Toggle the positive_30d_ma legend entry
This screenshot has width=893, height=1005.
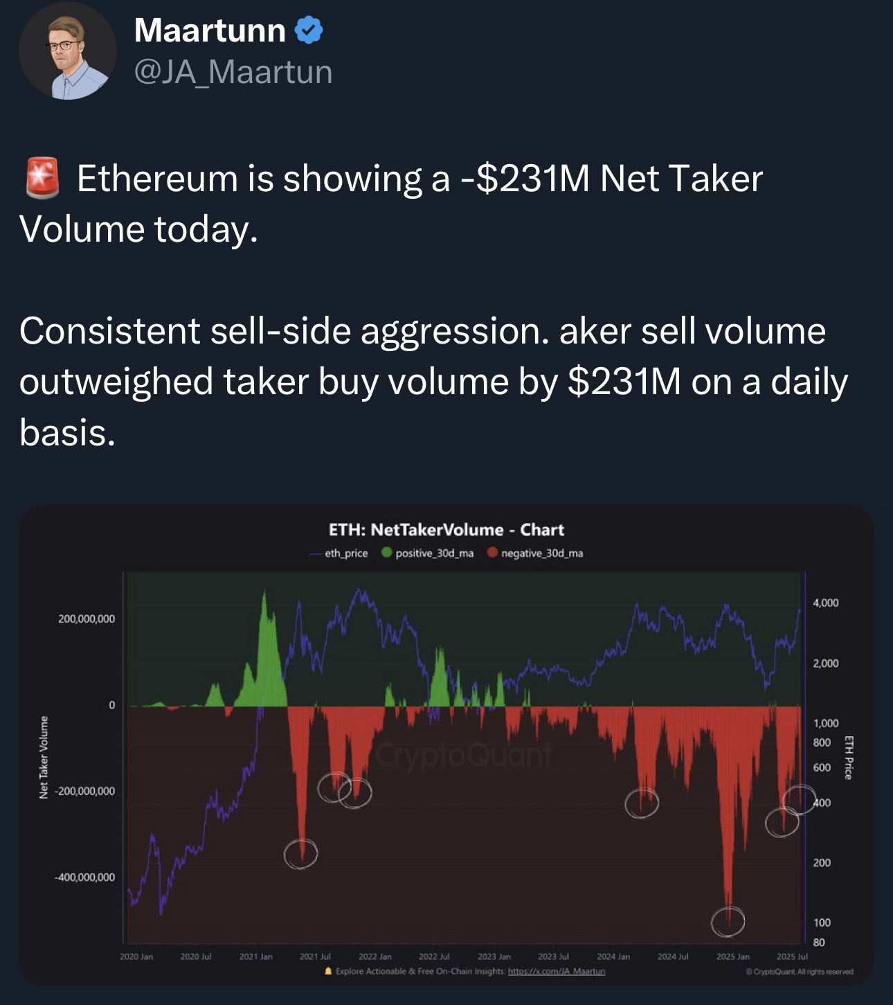(x=434, y=553)
